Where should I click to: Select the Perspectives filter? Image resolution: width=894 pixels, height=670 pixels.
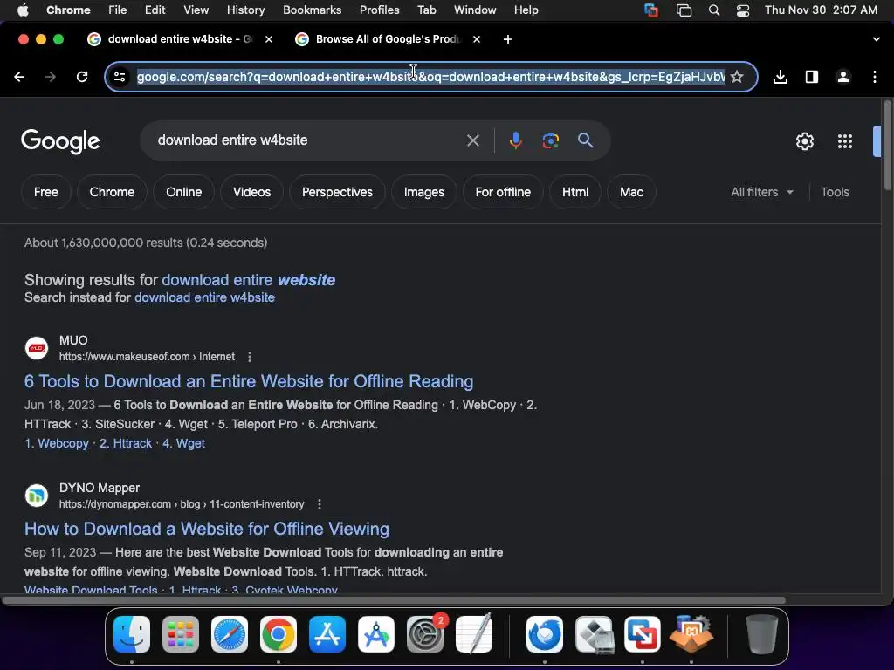click(x=337, y=192)
